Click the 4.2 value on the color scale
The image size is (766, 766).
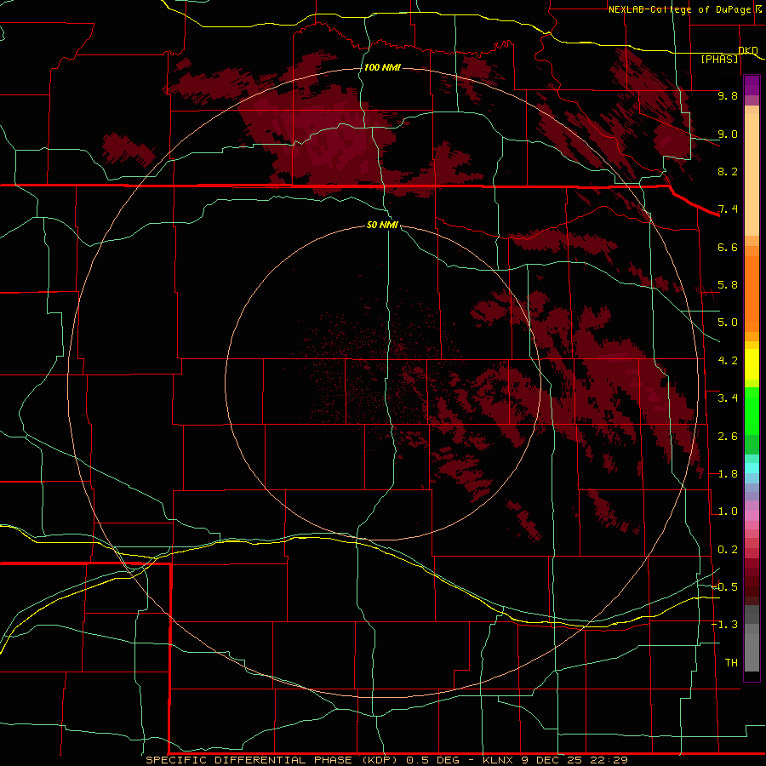point(728,361)
